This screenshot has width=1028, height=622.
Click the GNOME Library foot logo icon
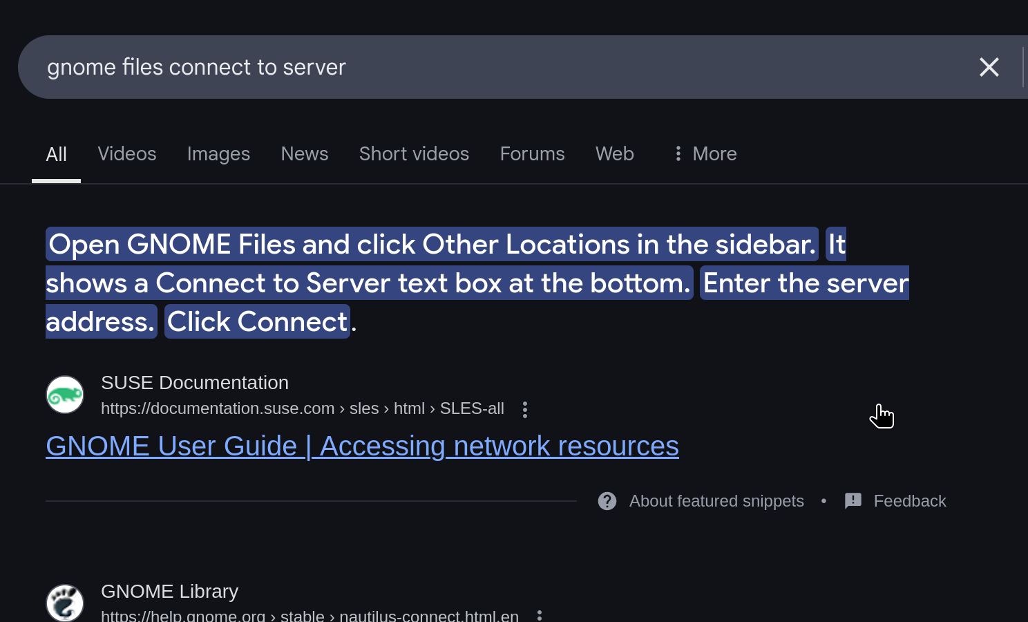click(65, 603)
